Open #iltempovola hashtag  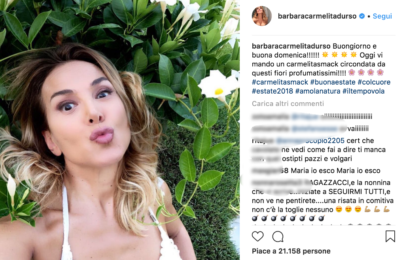[363, 91]
